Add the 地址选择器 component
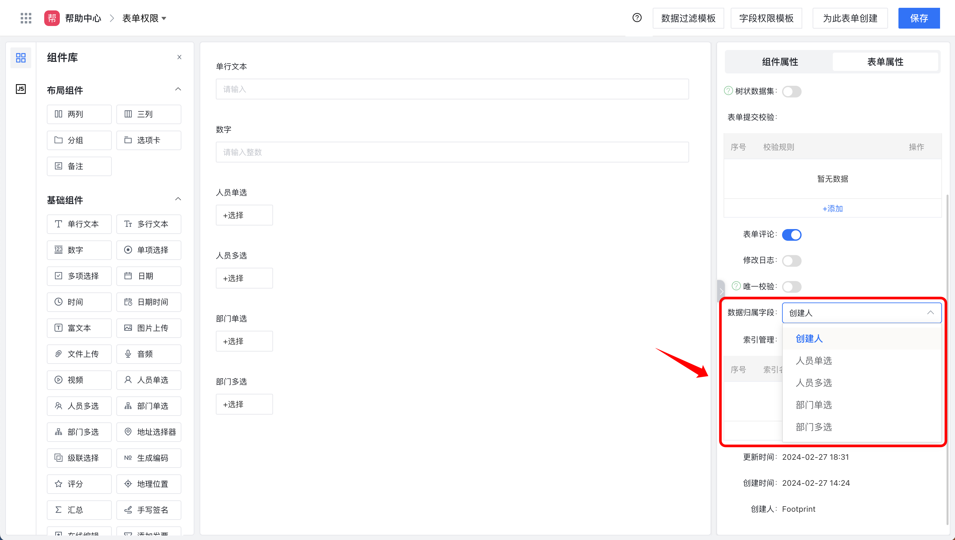 pos(149,432)
